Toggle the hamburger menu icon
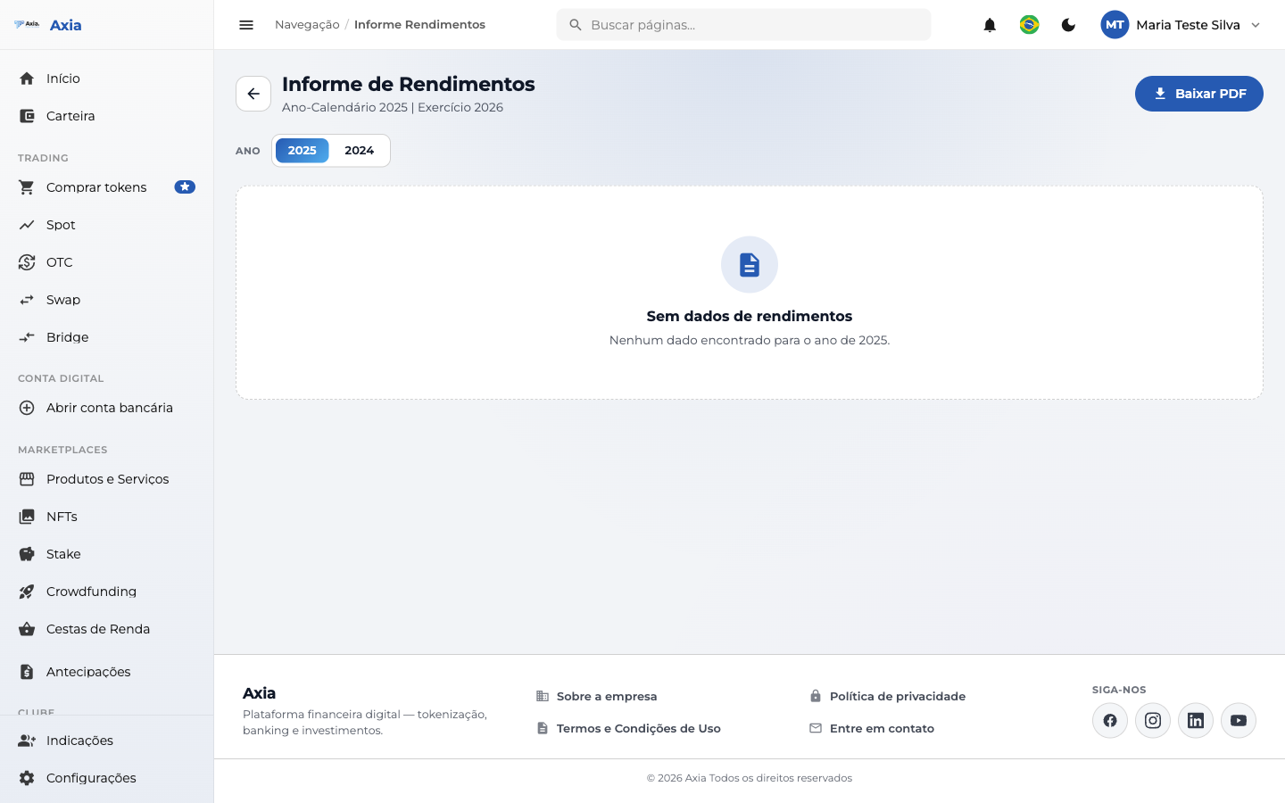The height and width of the screenshot is (803, 1285). click(x=246, y=25)
